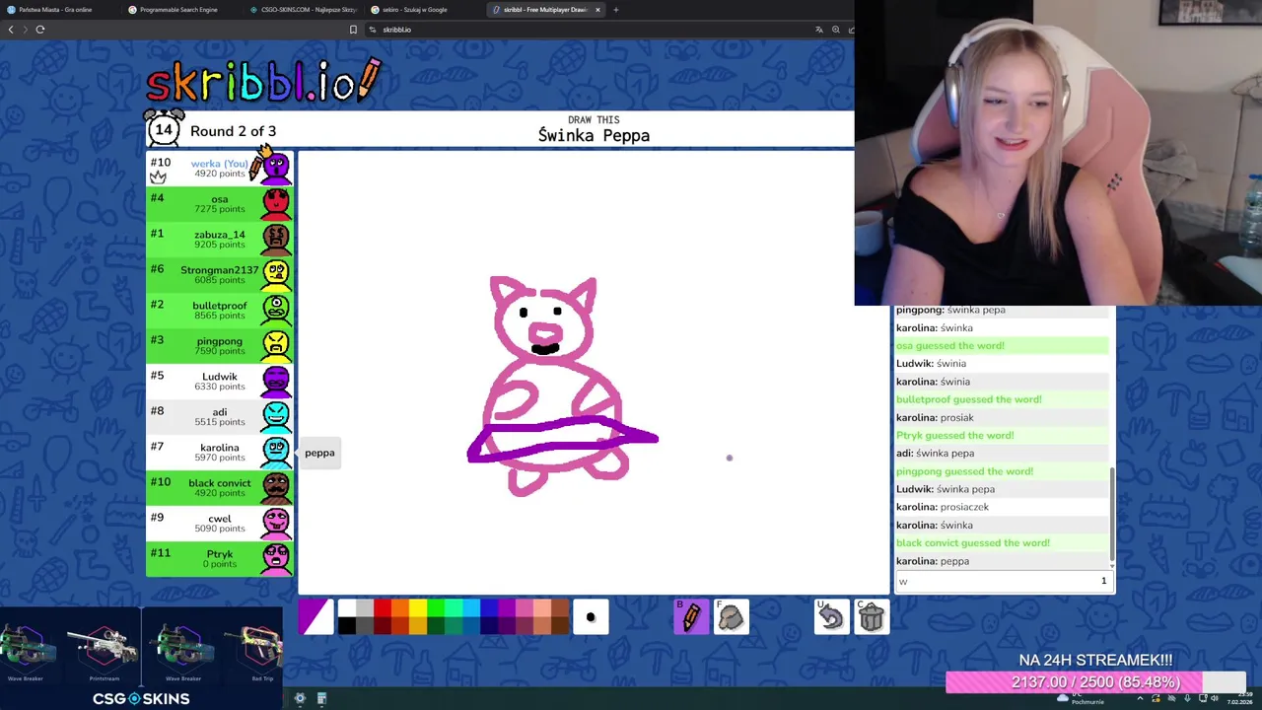Pick the dark brown color swatch

[560, 626]
